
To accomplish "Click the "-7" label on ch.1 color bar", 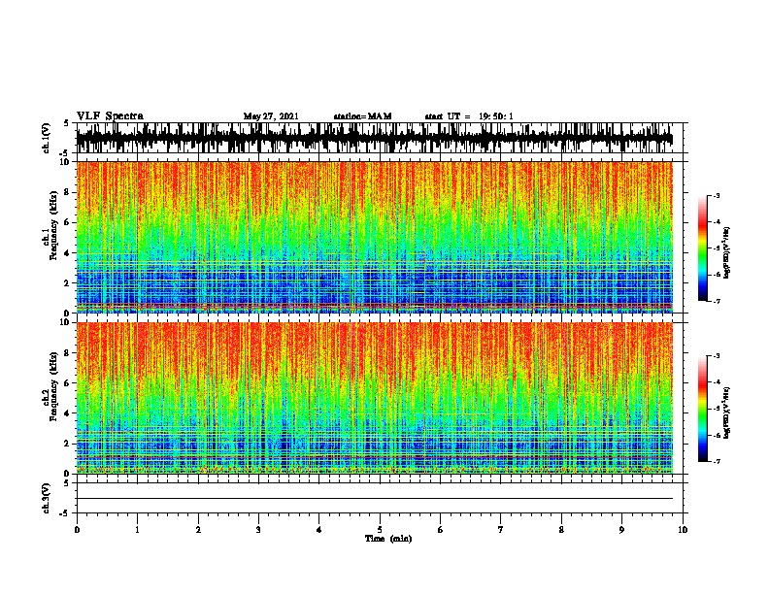I will click(717, 301).
